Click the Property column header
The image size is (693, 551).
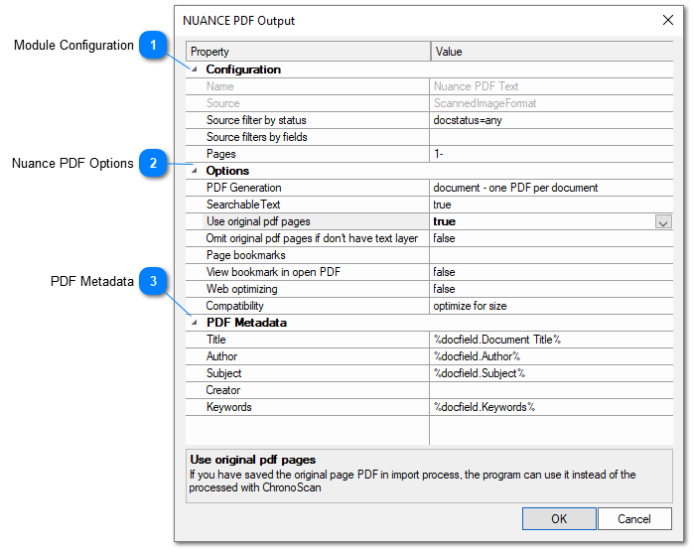(308, 52)
